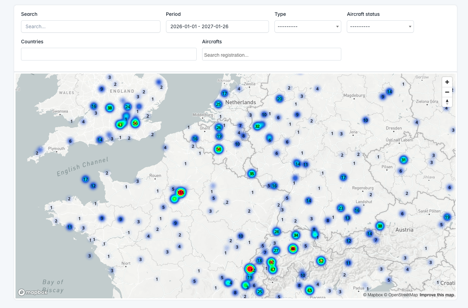Select the 56 cluster marker in England
Viewport: 468px width, 308px height.
click(135, 123)
